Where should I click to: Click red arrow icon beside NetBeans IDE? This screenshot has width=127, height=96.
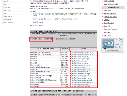coord(103,1)
